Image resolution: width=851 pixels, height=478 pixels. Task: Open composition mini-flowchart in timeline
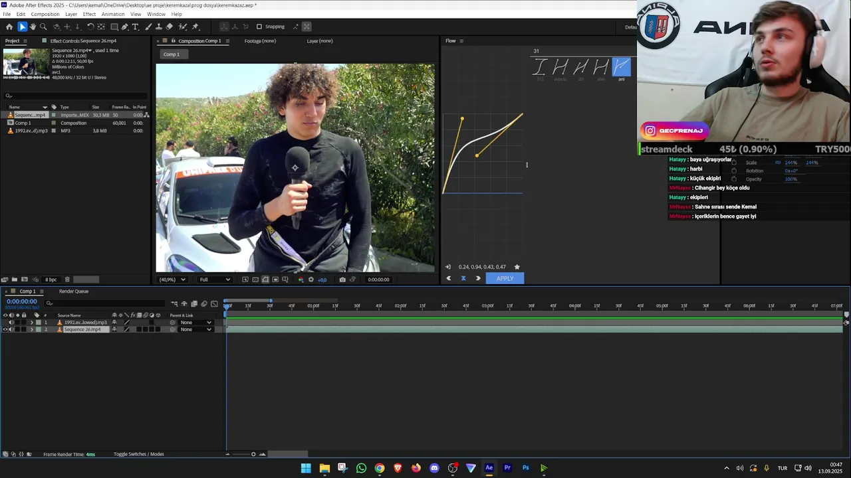[x=174, y=303]
